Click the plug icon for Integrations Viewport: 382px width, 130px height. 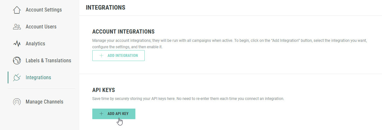click(x=17, y=78)
